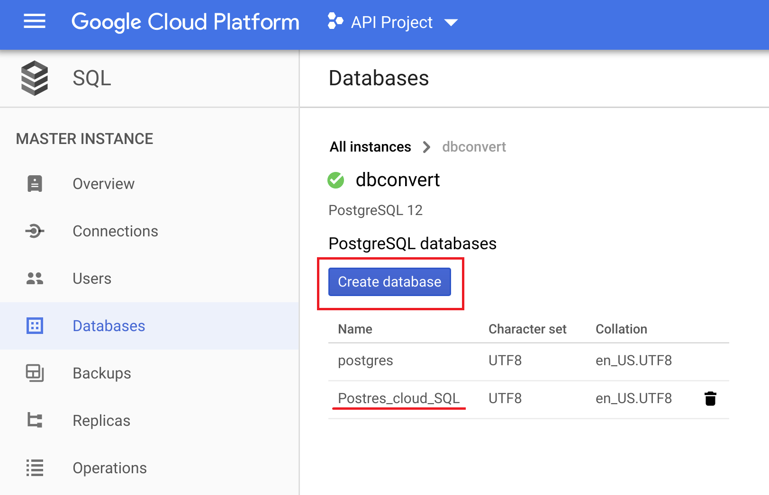Click the Replicas sidebar icon
This screenshot has width=769, height=495.
(x=35, y=421)
